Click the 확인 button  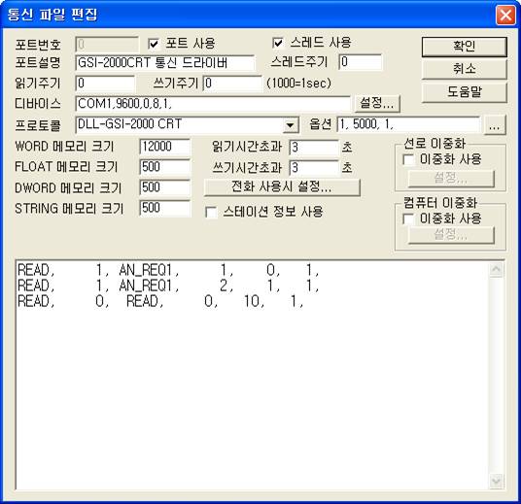coord(465,47)
